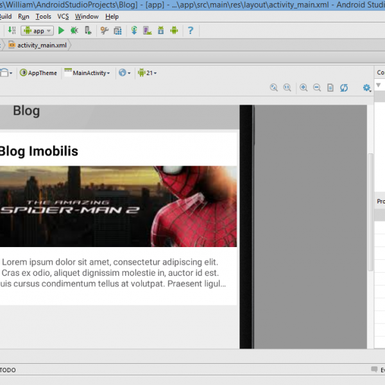Open the locale globe dropdown
The width and height of the screenshot is (385, 385).
(124, 73)
